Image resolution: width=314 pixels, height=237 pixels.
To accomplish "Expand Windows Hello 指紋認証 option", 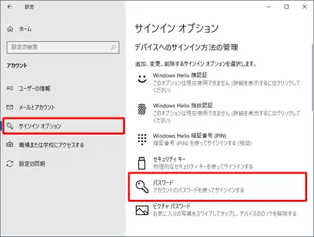I will click(x=218, y=113).
